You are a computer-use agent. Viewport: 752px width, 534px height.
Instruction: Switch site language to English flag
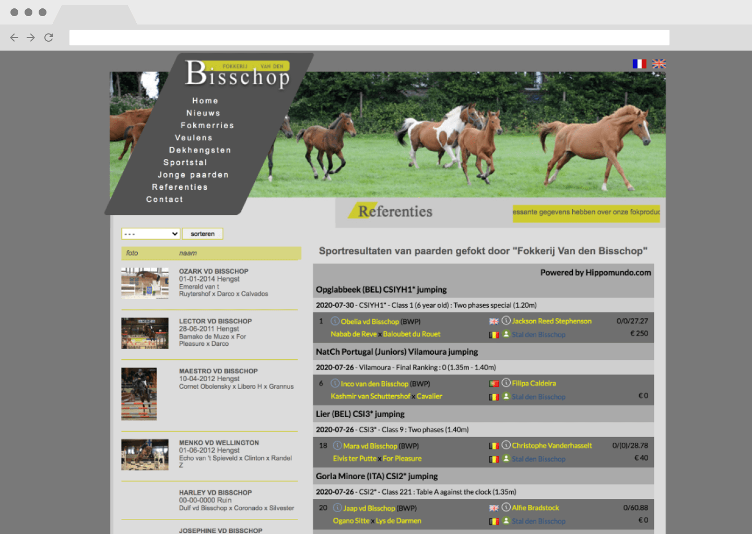[659, 64]
